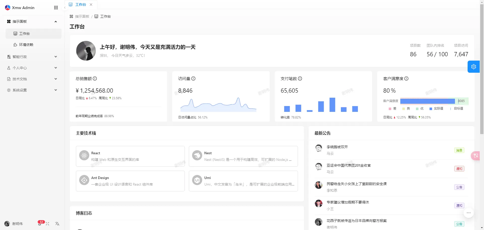Click the 项目访问 value 7,647
Image resolution: width=484 pixels, height=230 pixels.
tap(461, 54)
